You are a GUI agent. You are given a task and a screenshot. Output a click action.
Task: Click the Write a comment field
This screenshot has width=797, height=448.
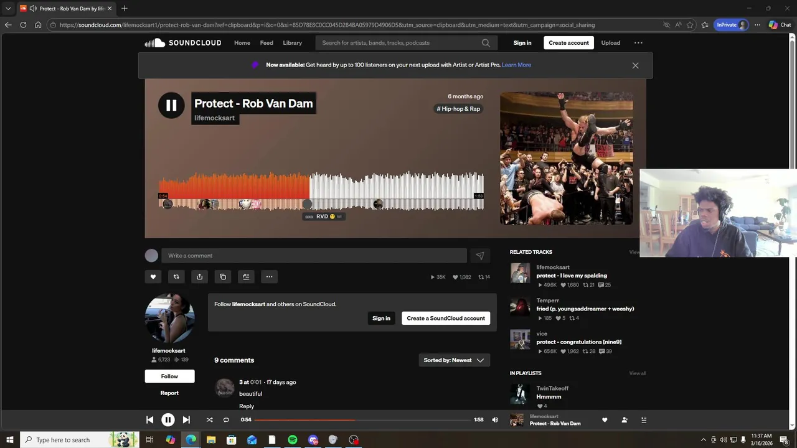click(314, 256)
